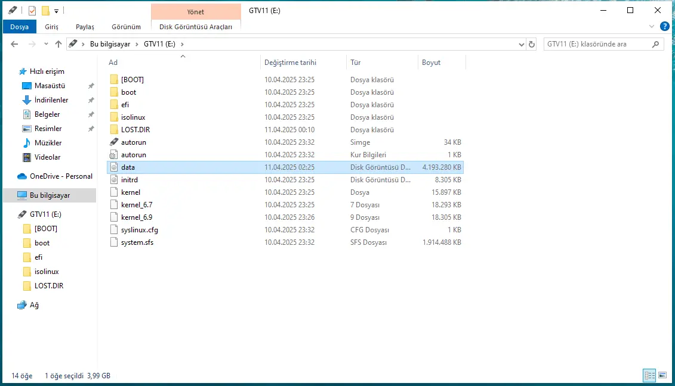Open Belgeler in the navigation pane
The height and width of the screenshot is (386, 675).
47,114
